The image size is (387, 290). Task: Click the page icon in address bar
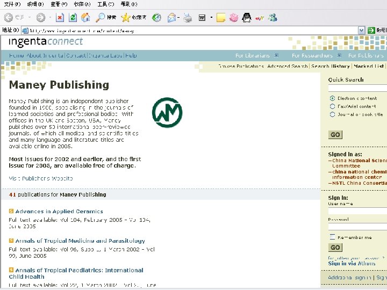(25, 31)
